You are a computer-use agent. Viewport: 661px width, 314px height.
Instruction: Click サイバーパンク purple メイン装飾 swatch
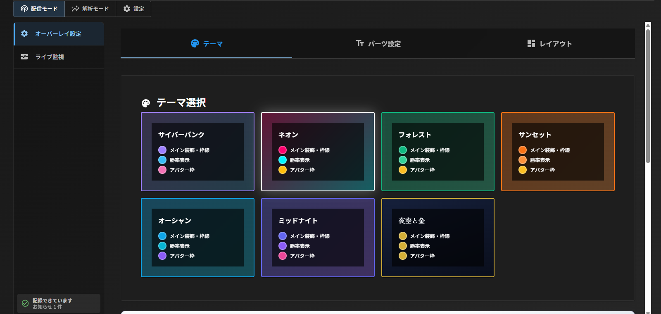pyautogui.click(x=162, y=150)
